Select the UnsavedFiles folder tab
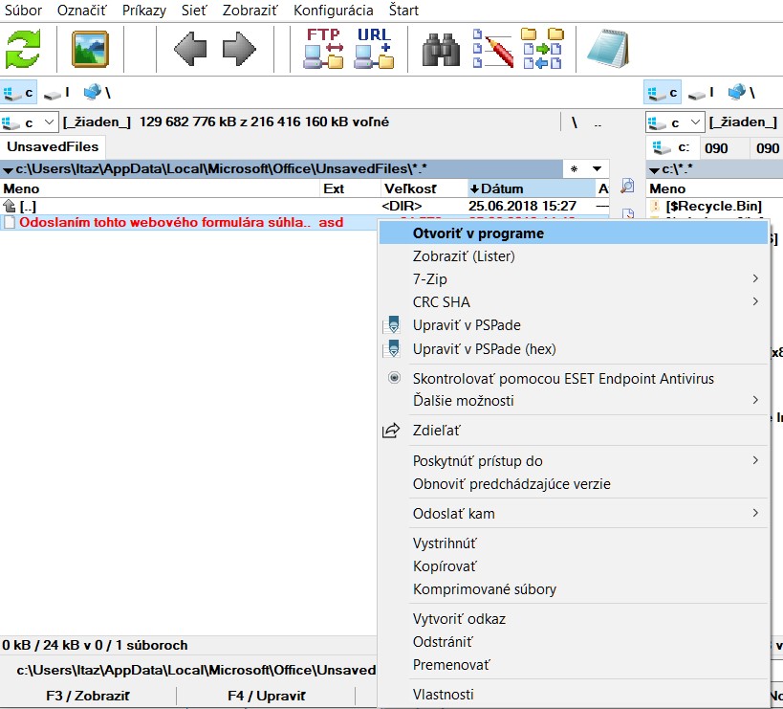The height and width of the screenshot is (709, 783). pos(53,147)
